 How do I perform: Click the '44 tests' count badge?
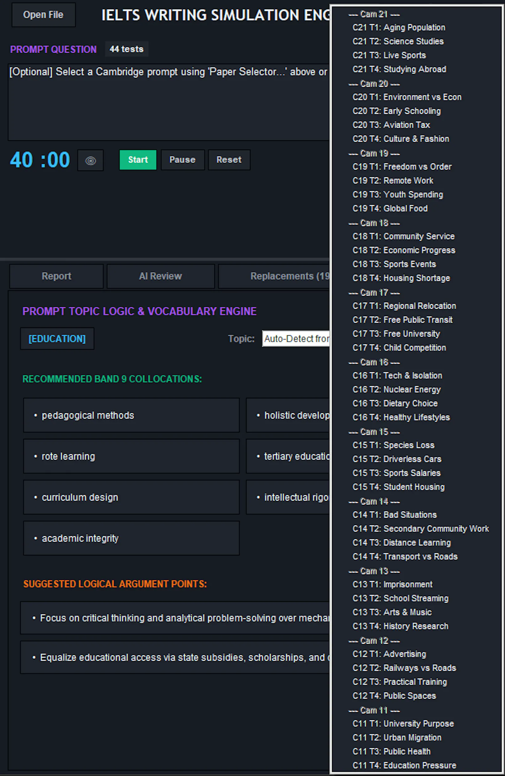[127, 49]
